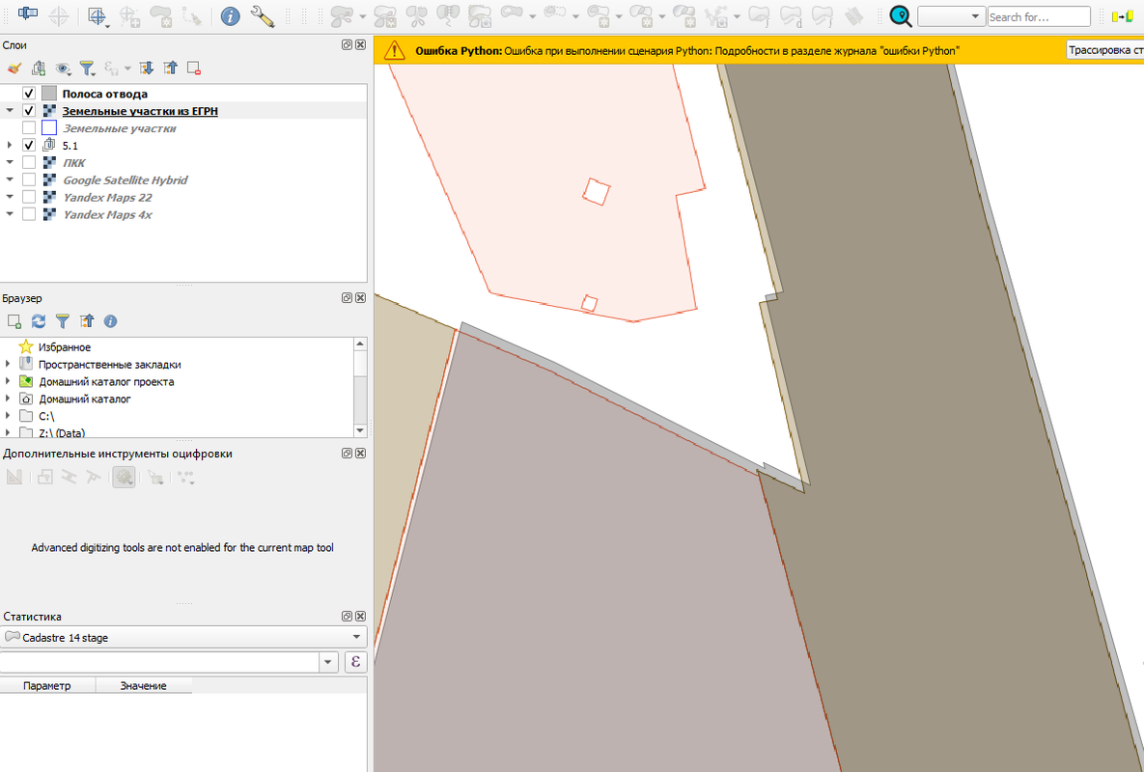This screenshot has height=772, width=1144.
Task: Open Manage Map Themes eye icon
Action: point(64,69)
